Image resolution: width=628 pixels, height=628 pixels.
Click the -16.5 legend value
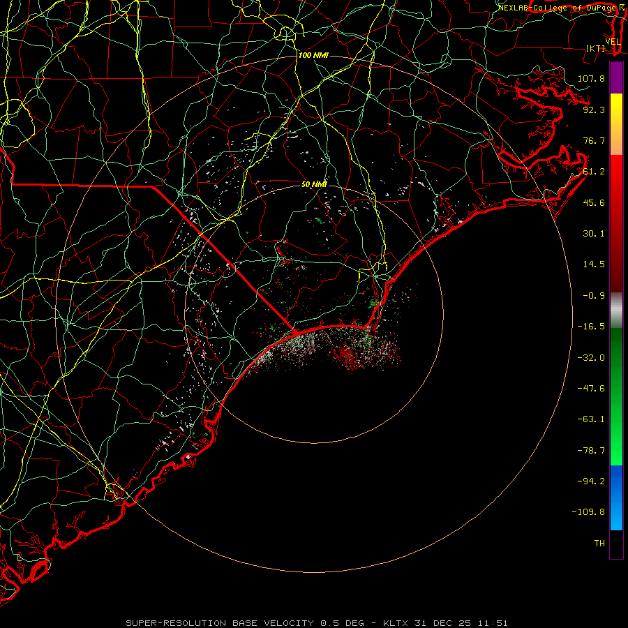[591, 327]
